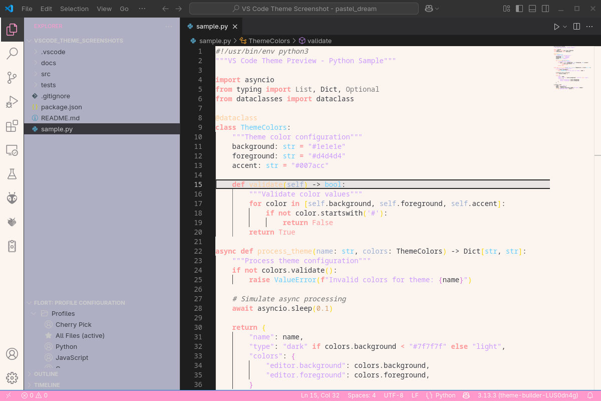Click the VS Code logo icon

click(x=9, y=9)
